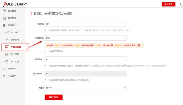Open 创意管理 lightbulb icon item
Image resolution: width=183 pixels, height=105 pixels.
pyautogui.click(x=12, y=40)
